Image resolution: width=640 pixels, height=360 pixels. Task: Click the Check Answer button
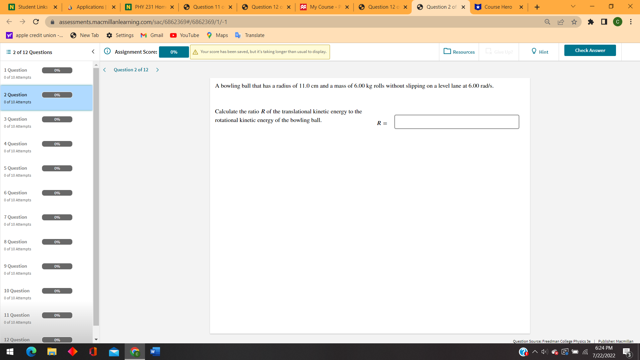coord(590,50)
